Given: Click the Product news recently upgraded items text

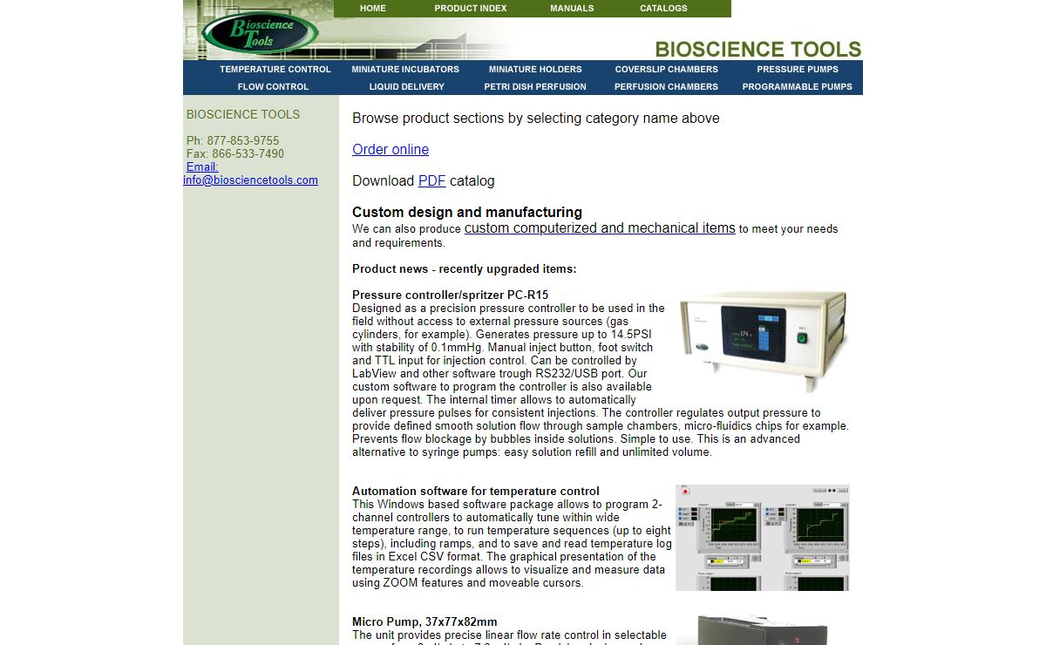Looking at the screenshot, I should (x=465, y=268).
